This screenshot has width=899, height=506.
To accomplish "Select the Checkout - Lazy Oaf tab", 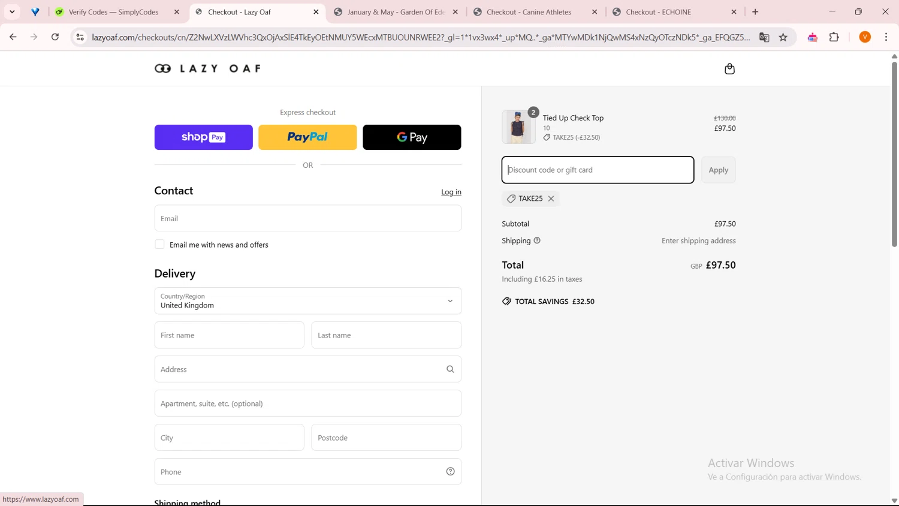I will 257,12.
